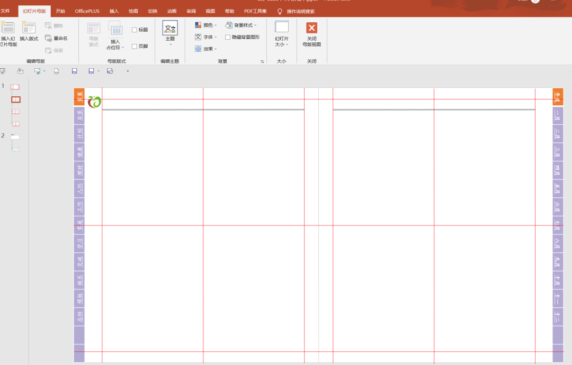Click the hand icon in quick access toolbar

click(x=21, y=71)
